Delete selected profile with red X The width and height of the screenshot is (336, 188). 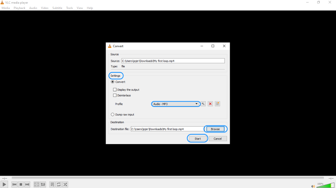click(210, 104)
